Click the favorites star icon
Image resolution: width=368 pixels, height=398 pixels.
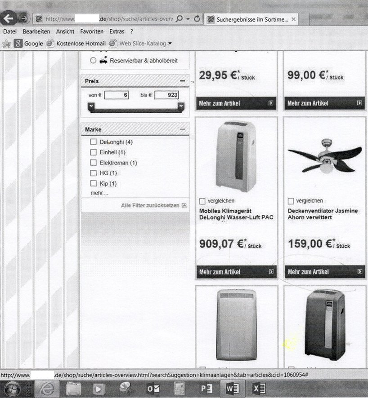6,44
